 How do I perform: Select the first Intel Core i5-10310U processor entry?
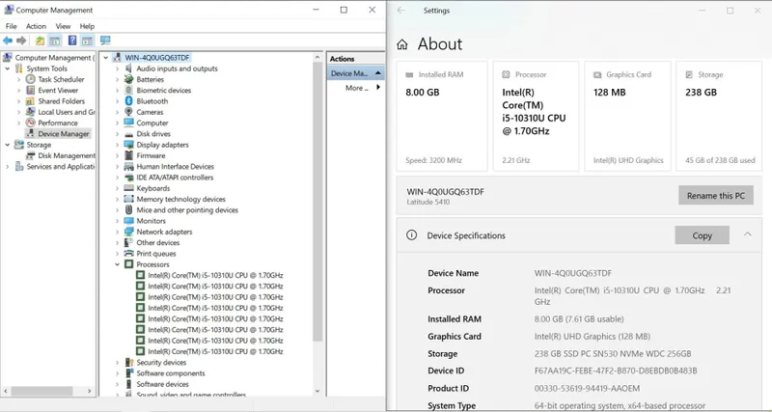215,275
